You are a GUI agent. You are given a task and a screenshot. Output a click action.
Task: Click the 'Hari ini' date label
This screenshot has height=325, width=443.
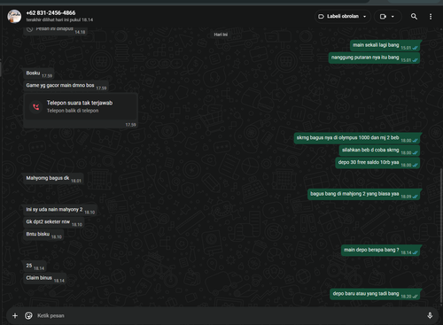[x=221, y=35]
